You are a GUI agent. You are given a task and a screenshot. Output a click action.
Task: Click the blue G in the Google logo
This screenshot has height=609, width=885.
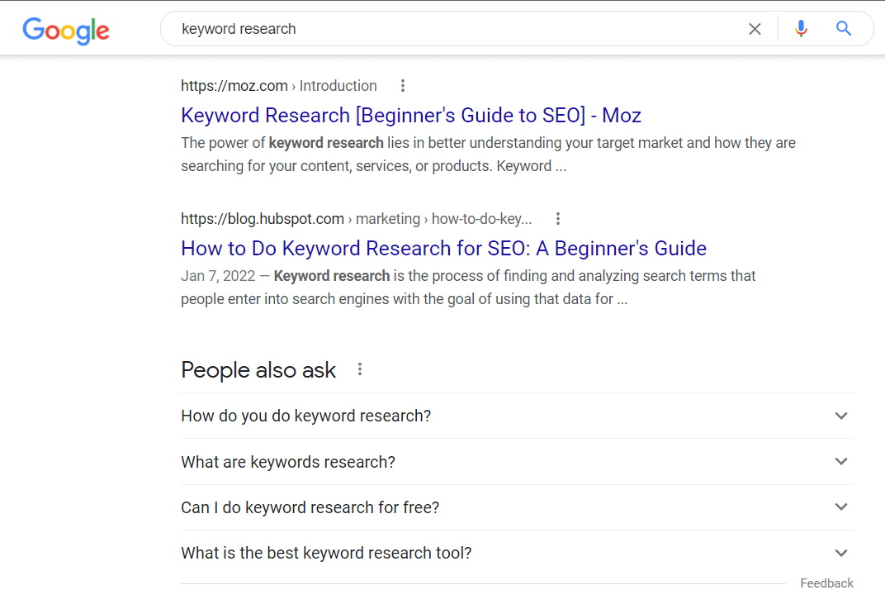click(33, 31)
